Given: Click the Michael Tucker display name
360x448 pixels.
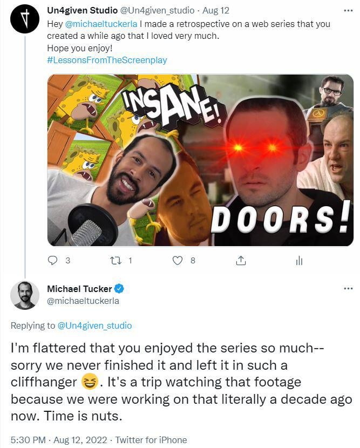Looking at the screenshot, I should pyautogui.click(x=79, y=289).
